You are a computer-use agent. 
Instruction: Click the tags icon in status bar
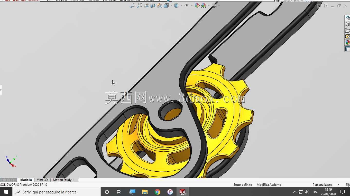pyautogui.click(x=348, y=185)
